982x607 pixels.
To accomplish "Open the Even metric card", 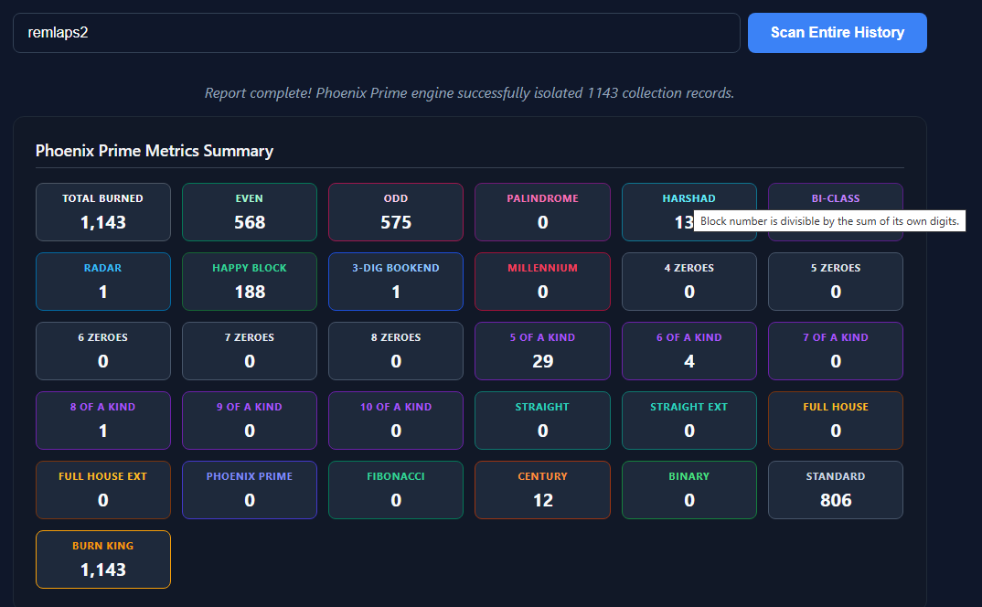I will point(250,212).
